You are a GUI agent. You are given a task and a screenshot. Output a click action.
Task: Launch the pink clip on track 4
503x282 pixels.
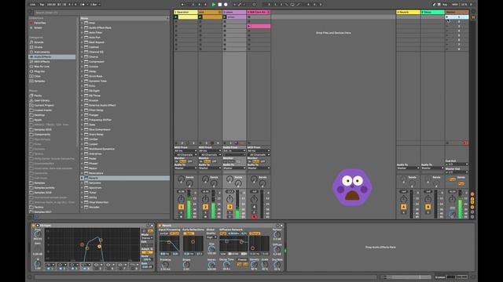pyautogui.click(x=249, y=26)
